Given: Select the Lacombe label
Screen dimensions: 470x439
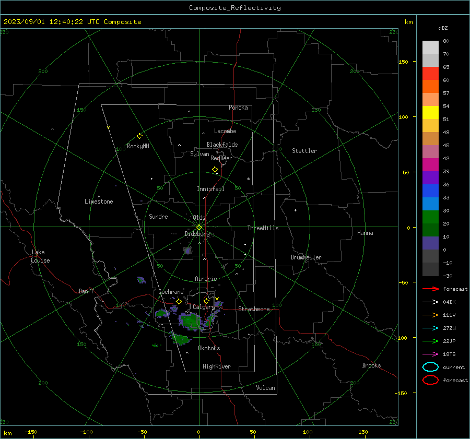Looking at the screenshot, I should 225,131.
